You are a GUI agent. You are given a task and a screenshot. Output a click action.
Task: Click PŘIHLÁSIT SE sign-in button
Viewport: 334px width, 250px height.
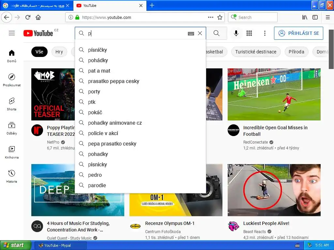pos(298,33)
